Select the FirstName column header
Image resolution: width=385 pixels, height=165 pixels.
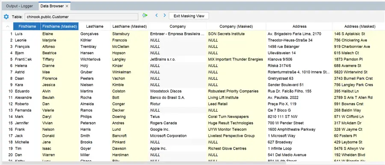[27, 27]
